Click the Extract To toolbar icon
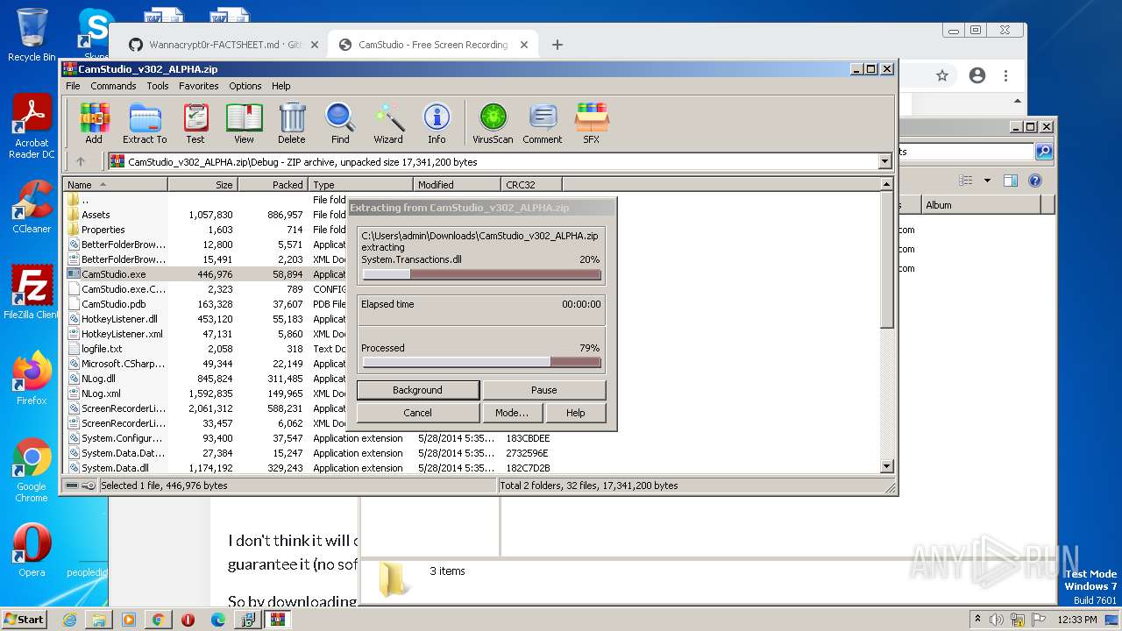Image resolution: width=1122 pixels, height=631 pixels. 145,123
